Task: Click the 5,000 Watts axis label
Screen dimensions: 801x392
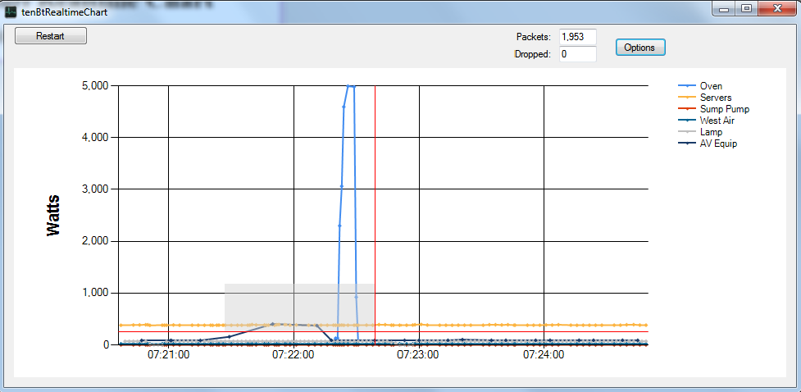Action: point(94,86)
